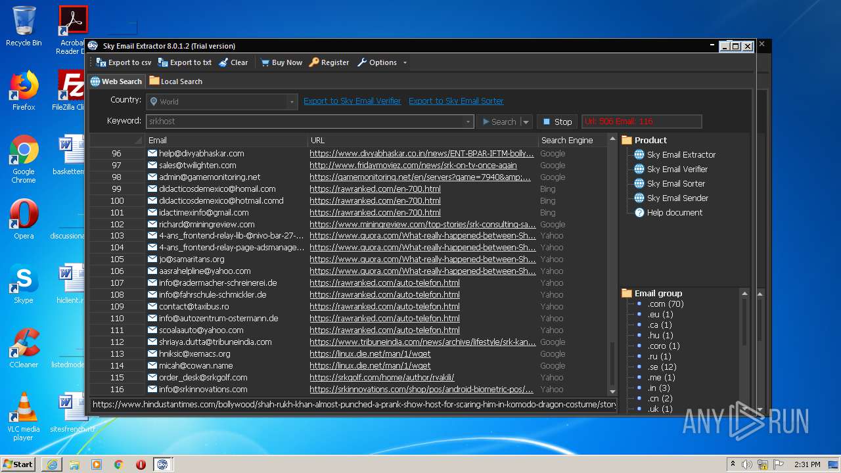Open Internet Explorer in taskbar
841x473 pixels.
(52, 464)
